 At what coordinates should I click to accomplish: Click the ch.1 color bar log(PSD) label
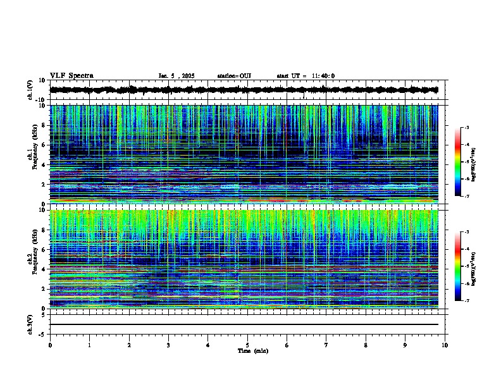pyautogui.click(x=473, y=164)
